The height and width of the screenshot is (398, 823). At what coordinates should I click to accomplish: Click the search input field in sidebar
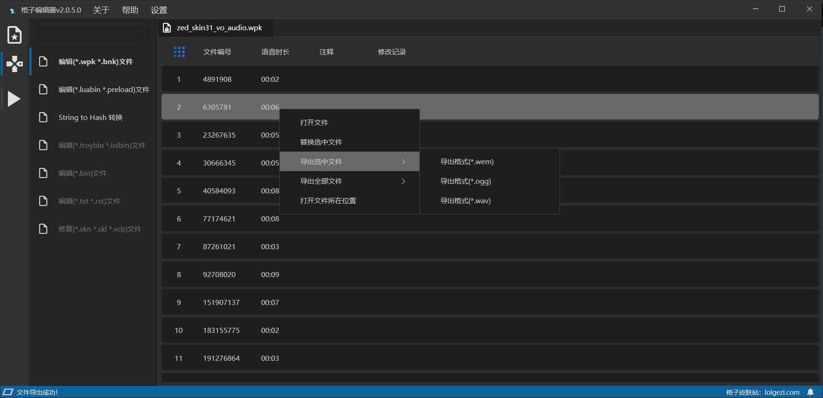tap(86, 34)
